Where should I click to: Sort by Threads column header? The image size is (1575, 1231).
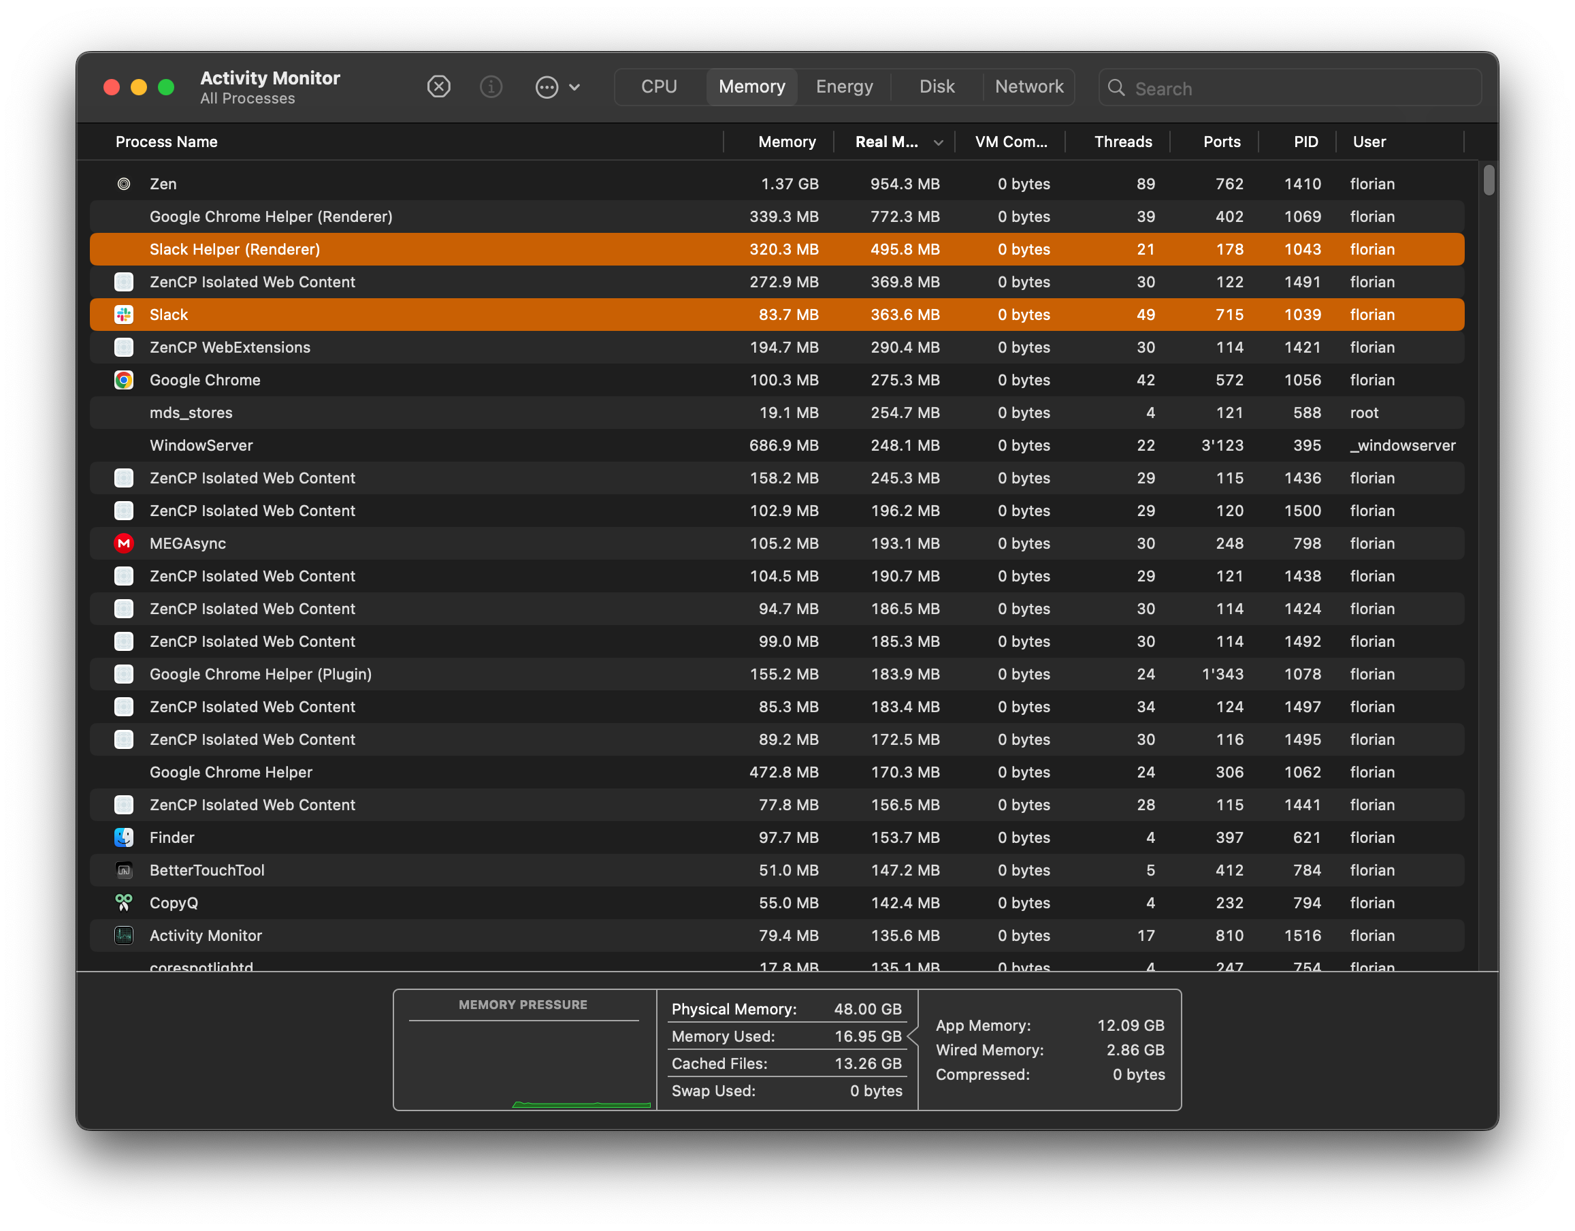(x=1122, y=142)
